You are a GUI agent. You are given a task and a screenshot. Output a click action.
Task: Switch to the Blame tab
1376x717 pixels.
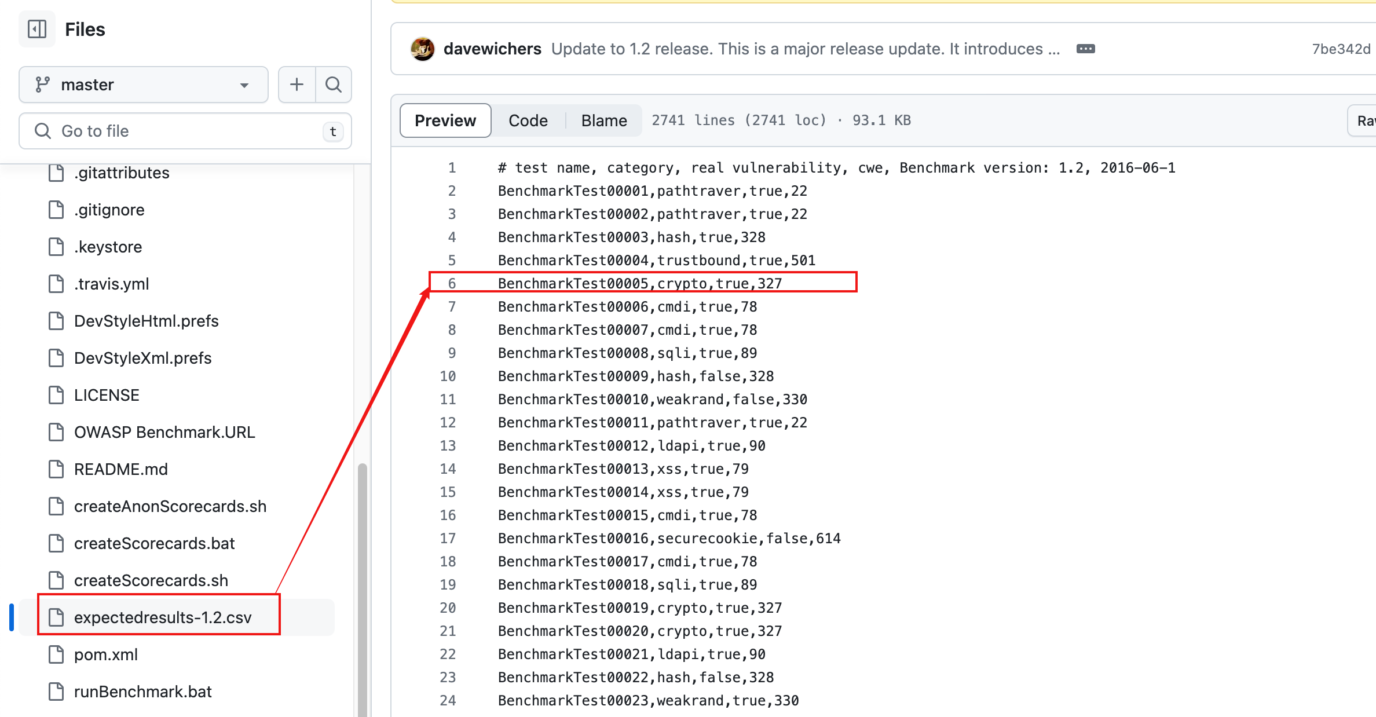(x=603, y=120)
